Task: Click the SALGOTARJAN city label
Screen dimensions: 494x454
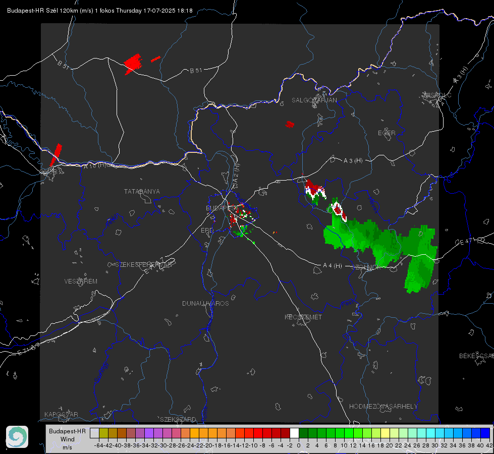Action: [x=314, y=100]
